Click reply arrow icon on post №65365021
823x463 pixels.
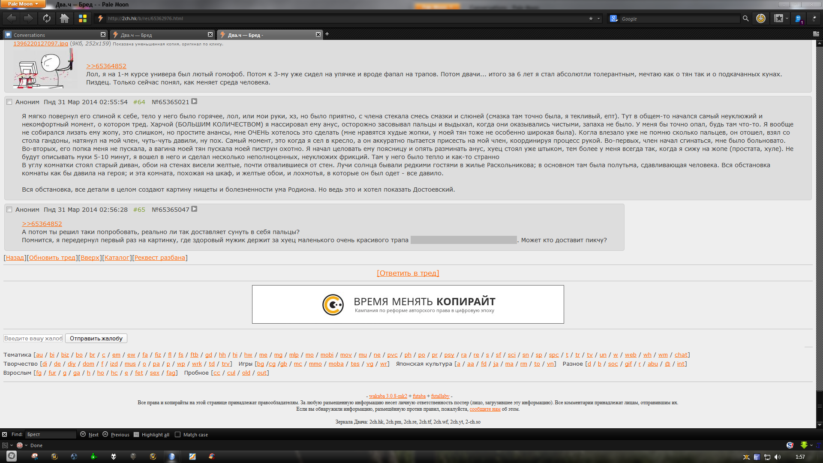194,102
